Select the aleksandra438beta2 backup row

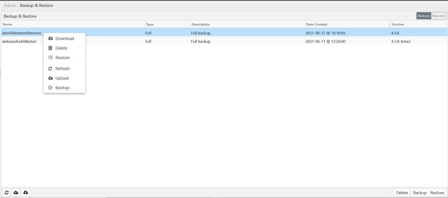224,41
